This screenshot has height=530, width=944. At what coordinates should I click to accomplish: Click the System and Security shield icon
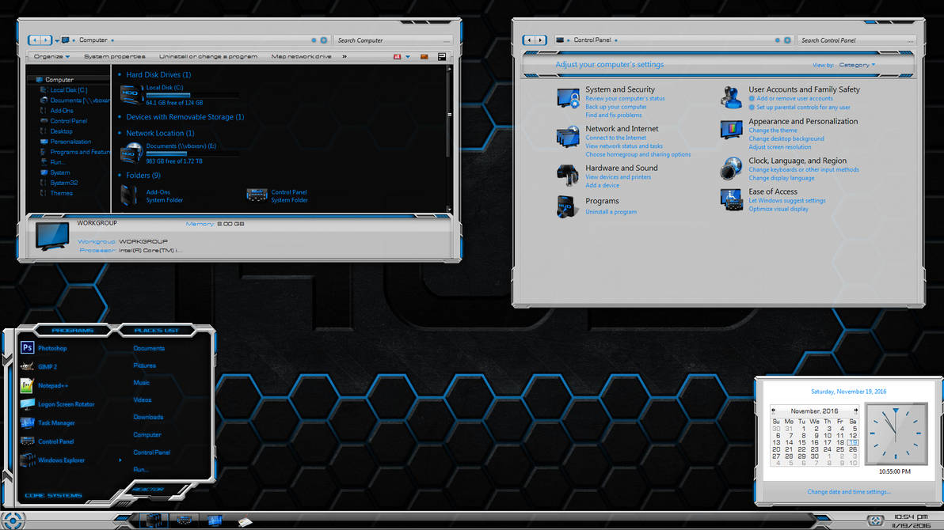click(568, 97)
